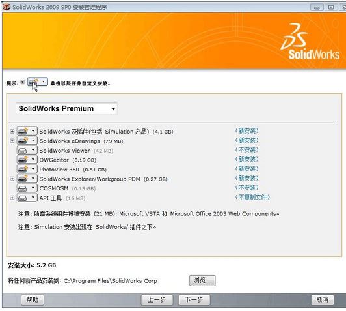Open install option arrow for PhotoView 360

pyautogui.click(x=33, y=170)
